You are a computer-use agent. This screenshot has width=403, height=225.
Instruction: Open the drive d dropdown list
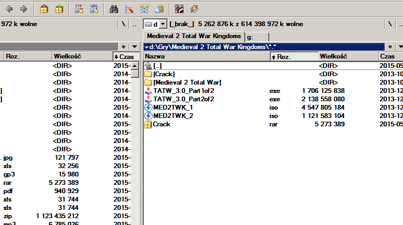(163, 24)
